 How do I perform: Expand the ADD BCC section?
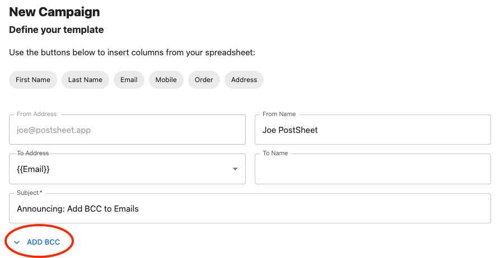pos(43,242)
